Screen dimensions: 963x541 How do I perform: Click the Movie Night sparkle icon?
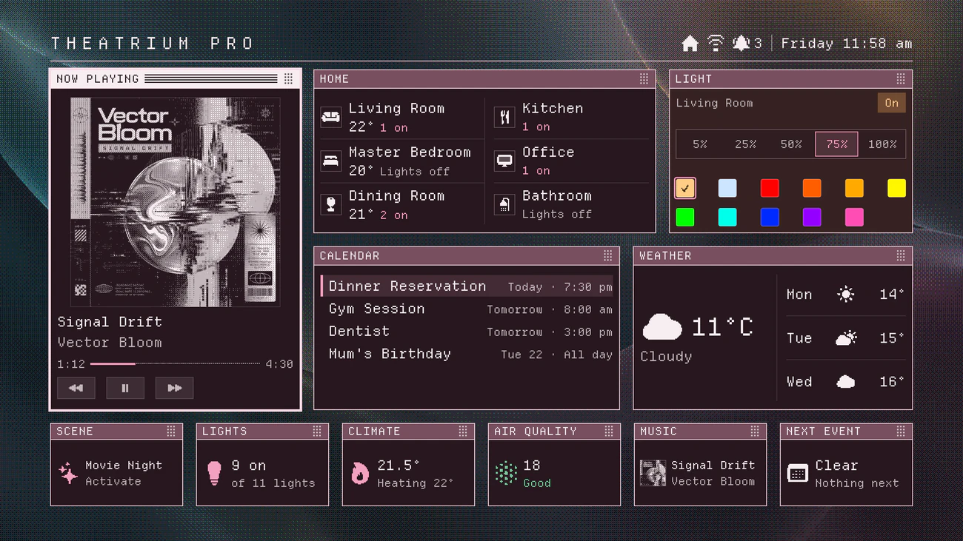(68, 473)
